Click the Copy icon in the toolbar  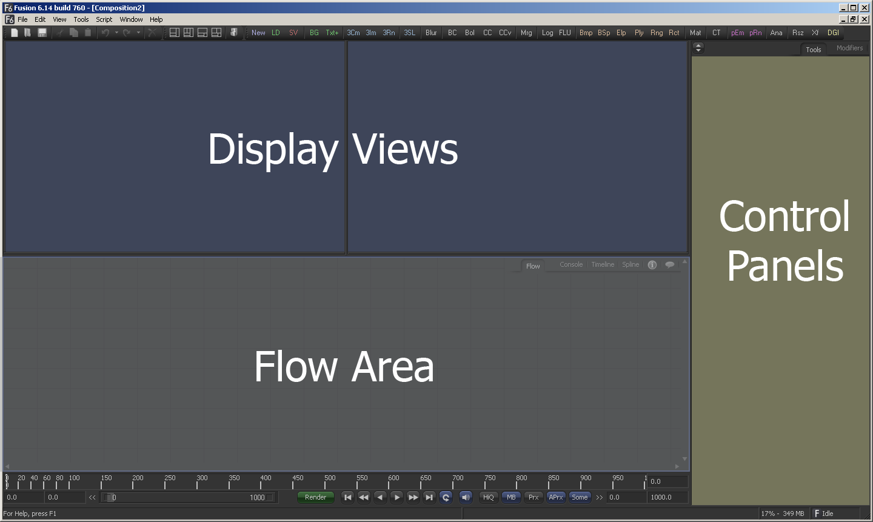pos(74,33)
